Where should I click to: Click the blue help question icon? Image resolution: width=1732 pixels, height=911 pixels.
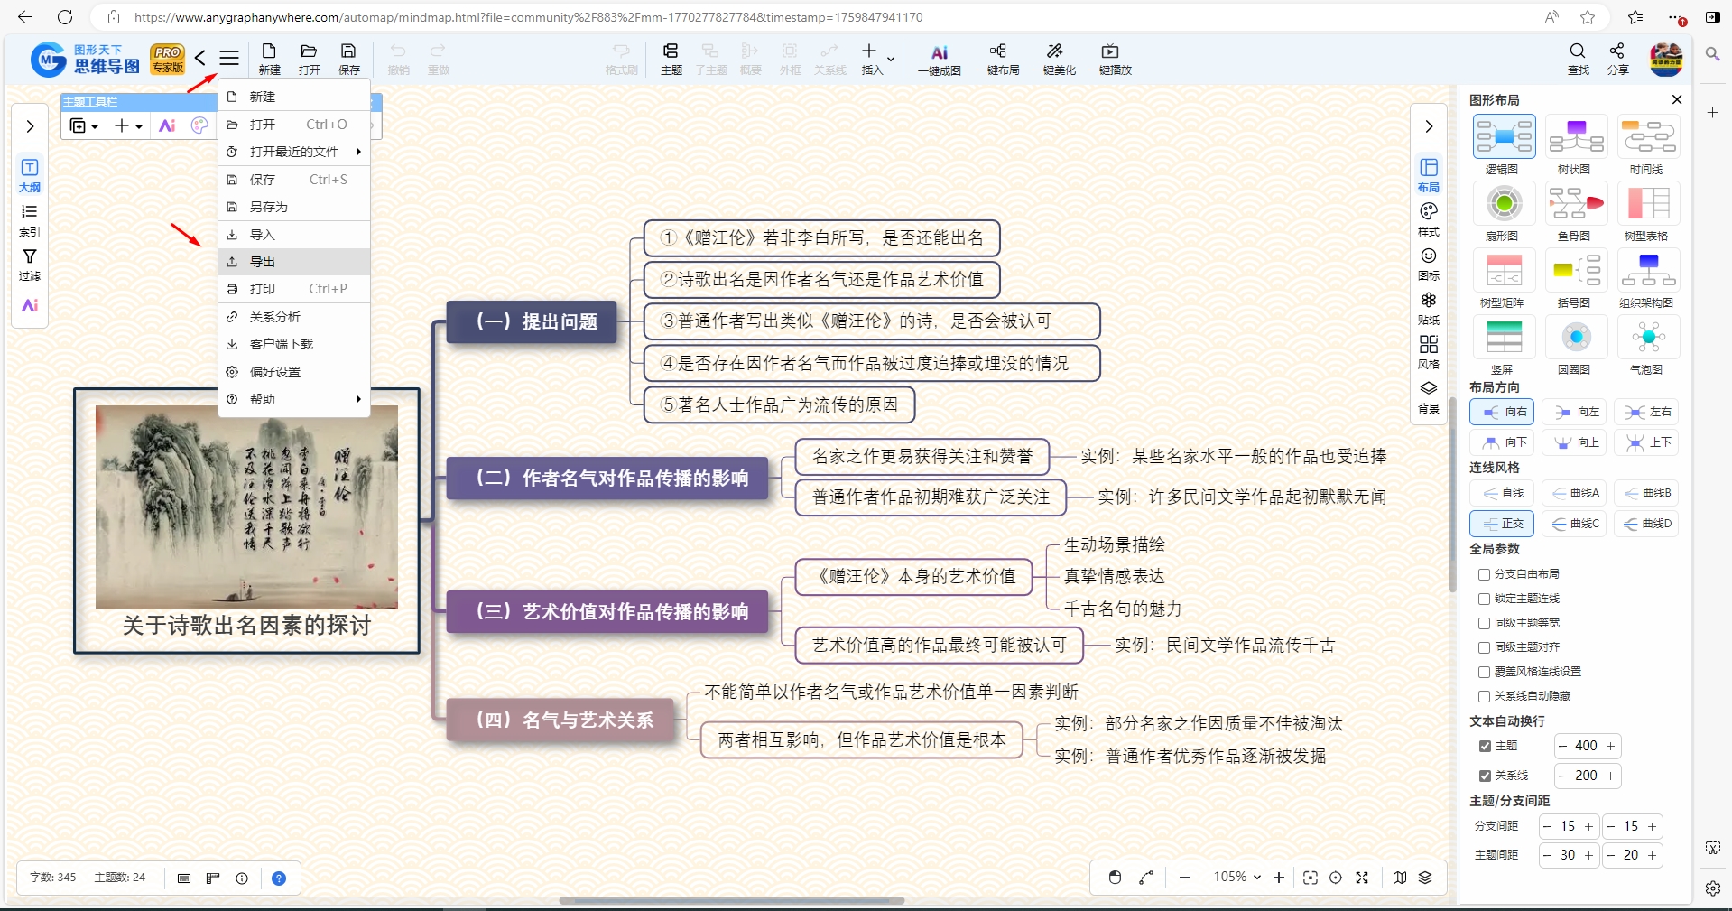click(279, 878)
